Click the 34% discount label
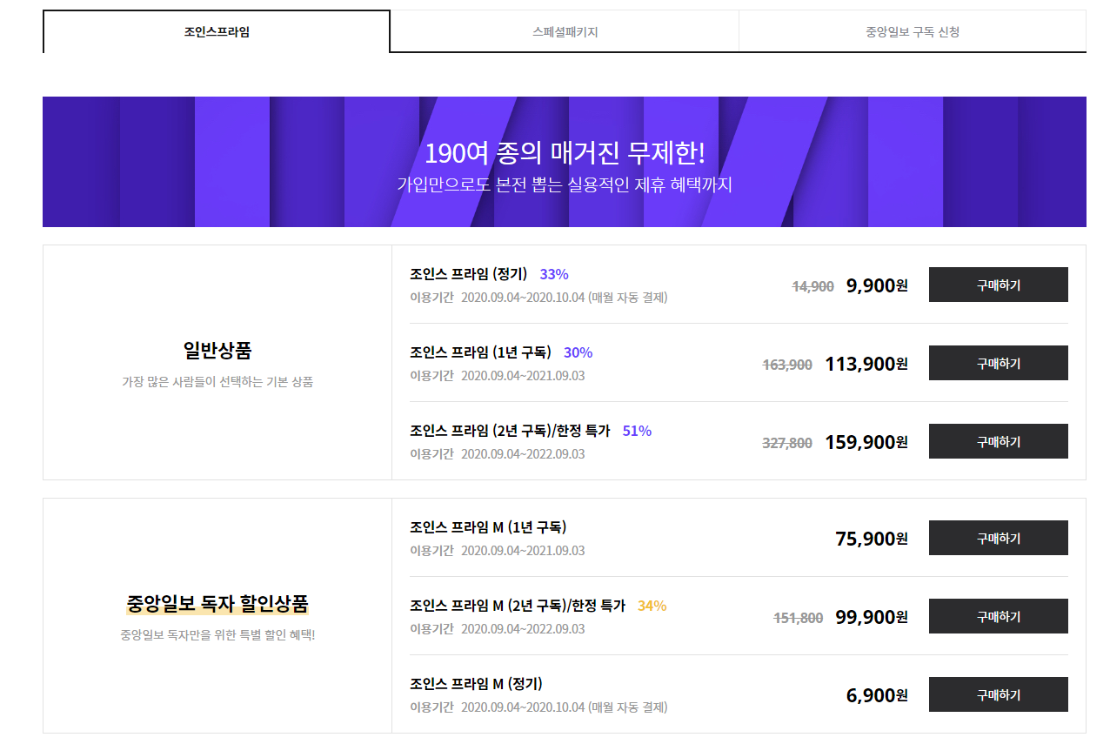Viewport: 1110px width, 744px height. 652,606
